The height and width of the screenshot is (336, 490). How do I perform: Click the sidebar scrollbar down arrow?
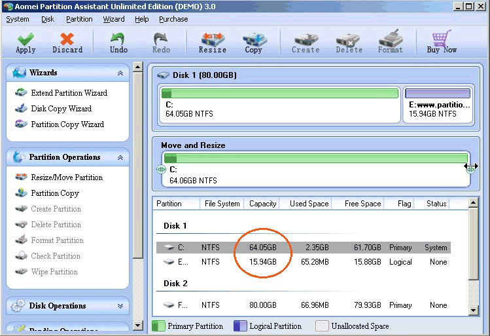pos(138,326)
